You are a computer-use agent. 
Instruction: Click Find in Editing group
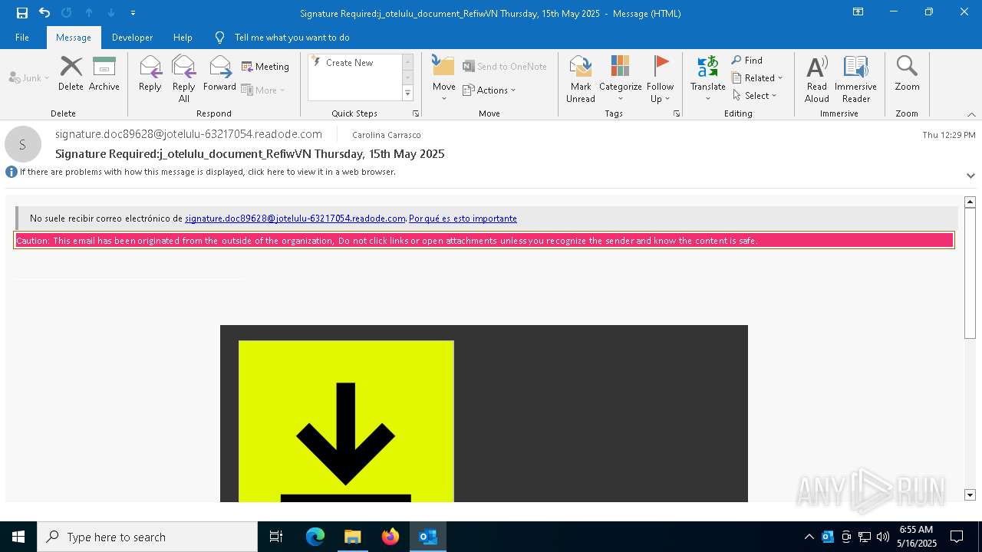pos(747,61)
